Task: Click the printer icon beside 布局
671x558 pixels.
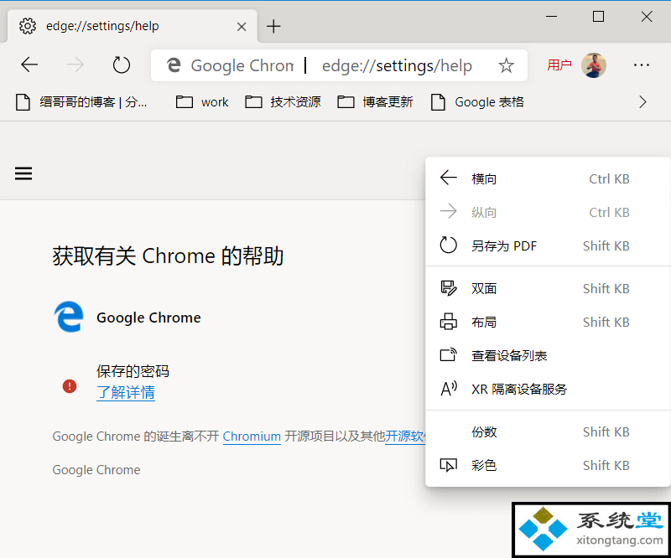Action: point(449,322)
